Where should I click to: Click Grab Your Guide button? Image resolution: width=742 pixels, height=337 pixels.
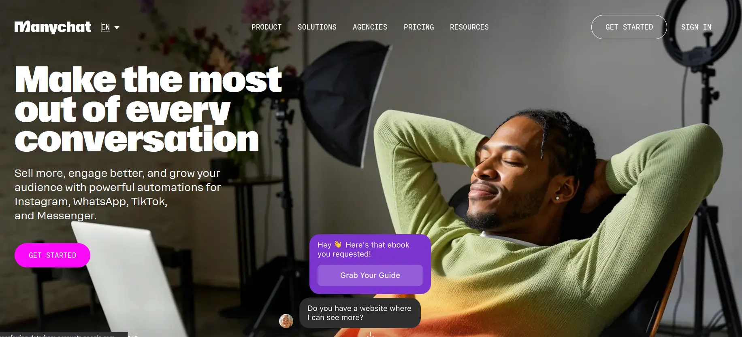click(370, 276)
